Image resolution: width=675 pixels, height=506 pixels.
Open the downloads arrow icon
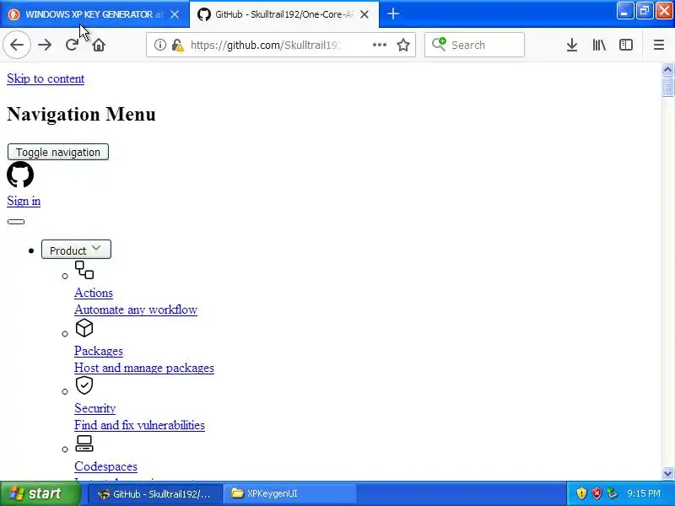coord(572,45)
